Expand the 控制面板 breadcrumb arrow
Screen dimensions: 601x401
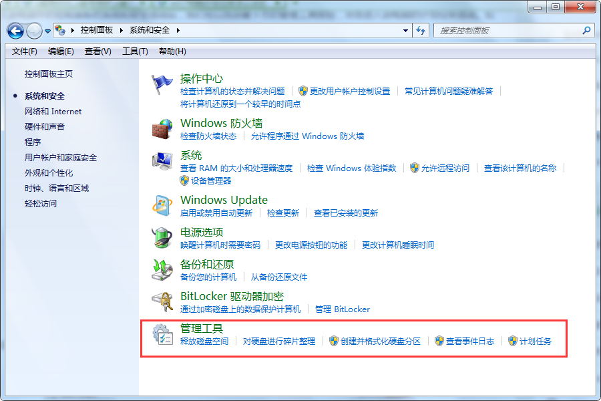point(120,31)
